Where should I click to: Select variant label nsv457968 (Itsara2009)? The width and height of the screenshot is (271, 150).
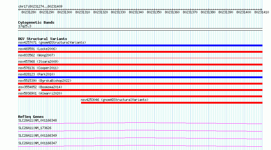(38, 62)
